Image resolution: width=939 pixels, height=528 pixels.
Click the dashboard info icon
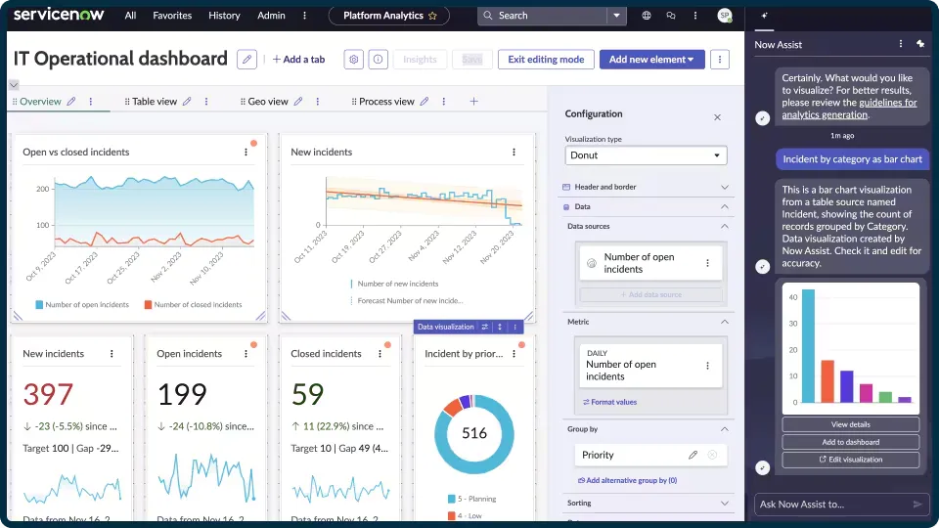[x=378, y=60]
